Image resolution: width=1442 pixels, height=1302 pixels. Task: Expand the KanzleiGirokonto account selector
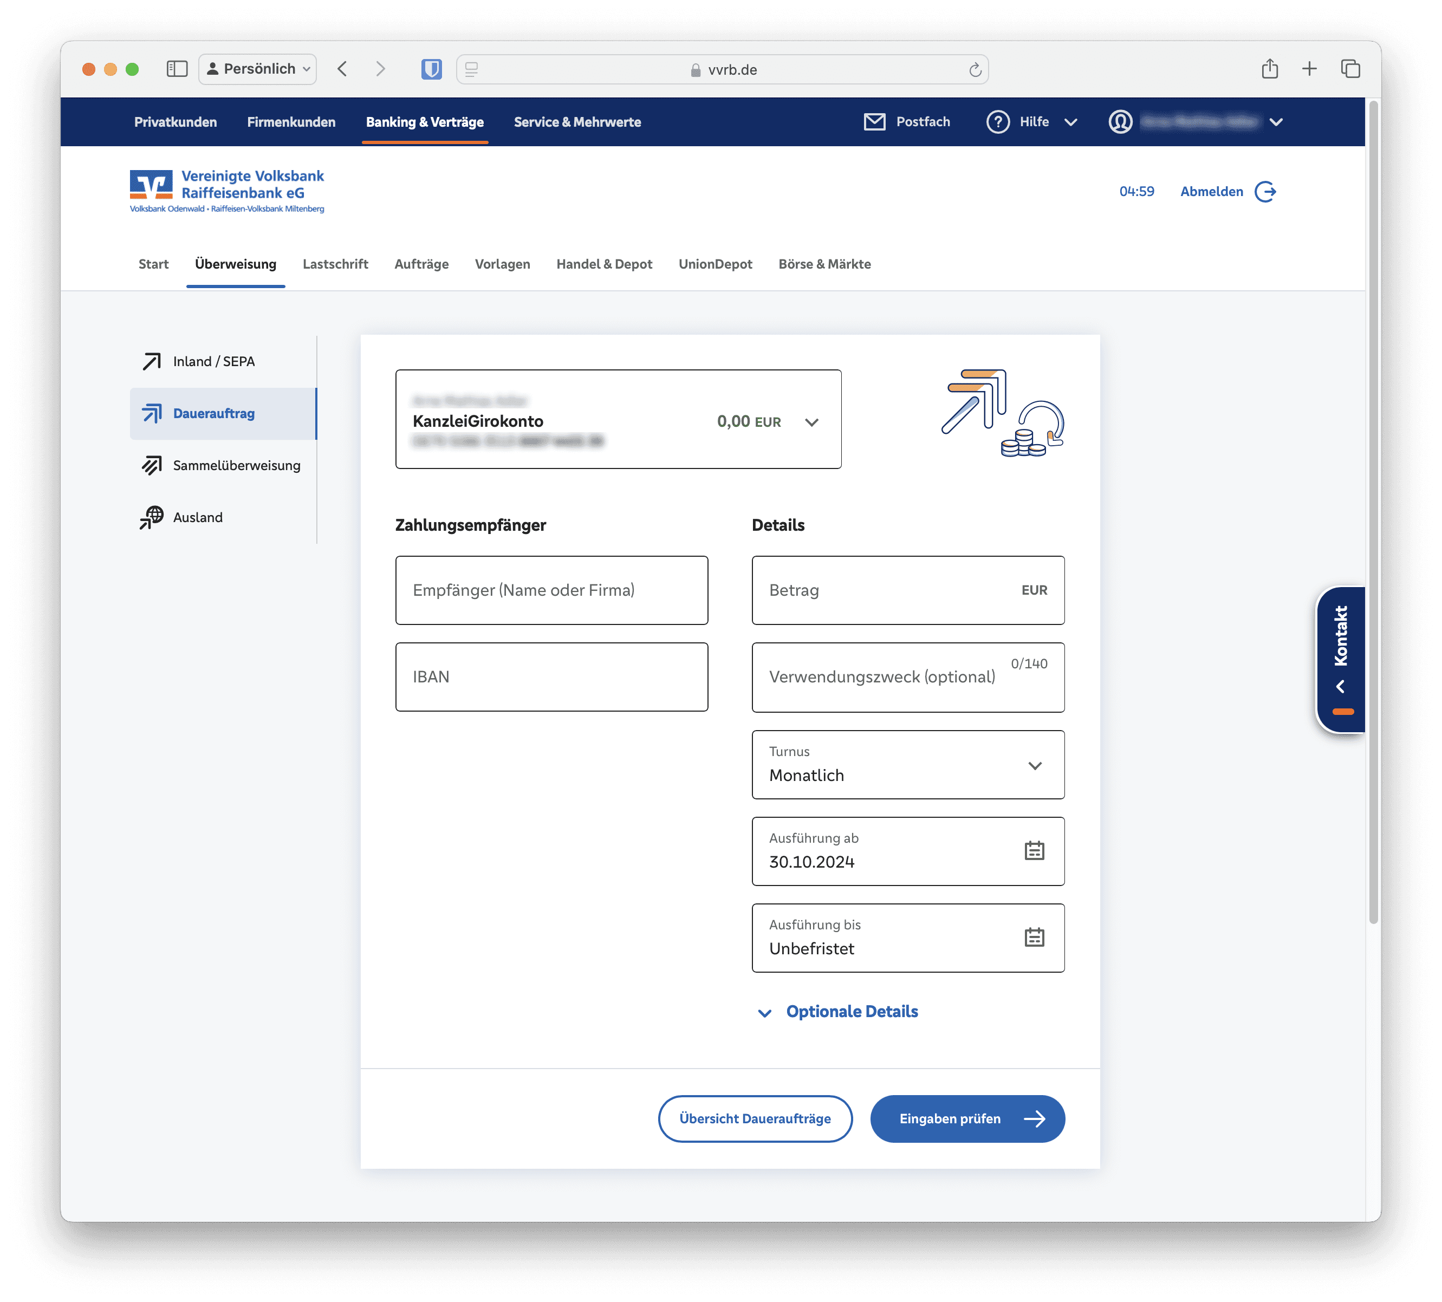(811, 422)
